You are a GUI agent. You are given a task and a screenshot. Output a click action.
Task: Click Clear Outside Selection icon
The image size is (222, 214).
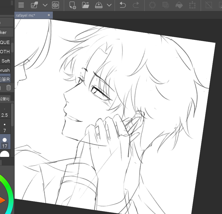click(x=166, y=5)
